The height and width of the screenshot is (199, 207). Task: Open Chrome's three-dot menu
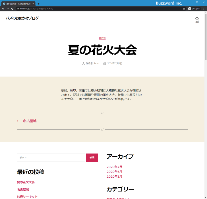pyautogui.click(x=204, y=9)
